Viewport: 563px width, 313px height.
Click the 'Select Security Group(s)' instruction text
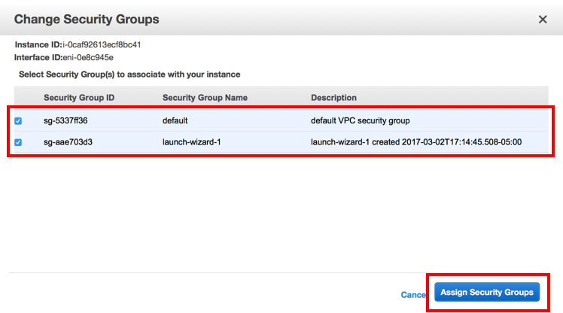point(129,74)
